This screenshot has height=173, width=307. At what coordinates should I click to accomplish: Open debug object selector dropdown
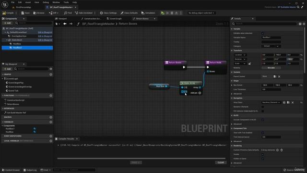click(201, 13)
